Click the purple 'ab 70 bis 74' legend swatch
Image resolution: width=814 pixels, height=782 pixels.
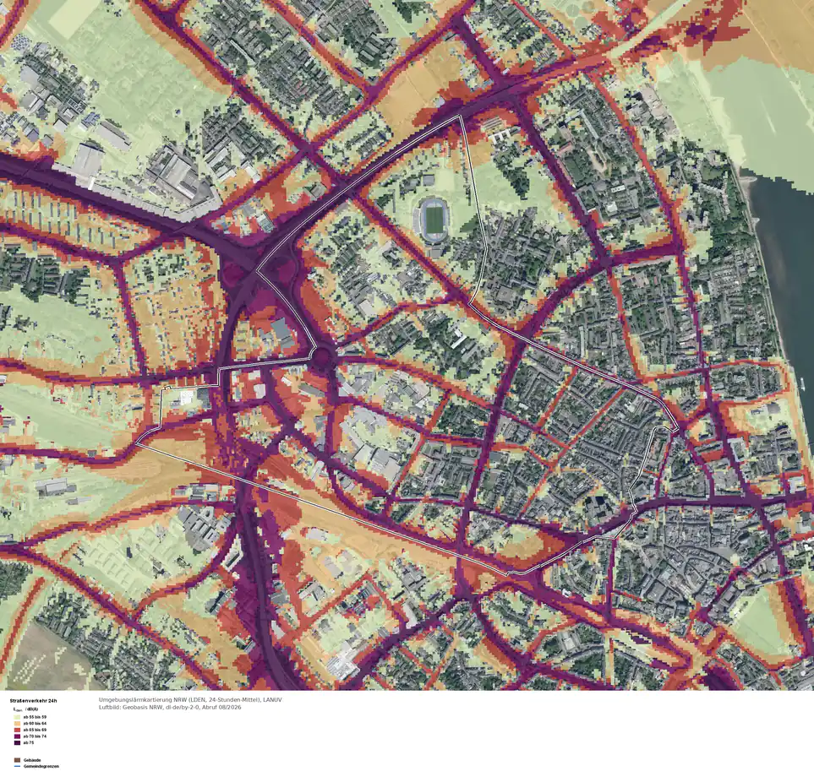pyautogui.click(x=17, y=736)
